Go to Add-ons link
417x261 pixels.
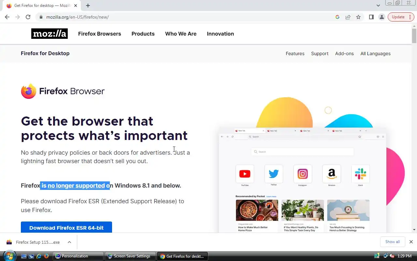coord(344,54)
